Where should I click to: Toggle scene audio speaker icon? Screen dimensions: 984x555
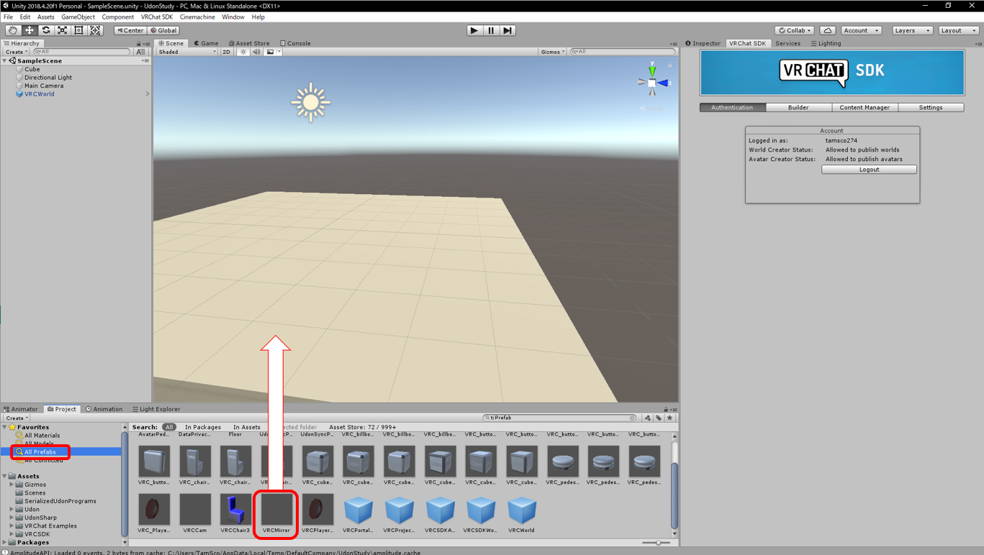click(256, 52)
